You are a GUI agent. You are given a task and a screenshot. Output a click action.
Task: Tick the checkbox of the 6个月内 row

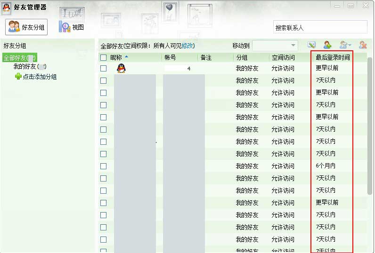point(103,166)
